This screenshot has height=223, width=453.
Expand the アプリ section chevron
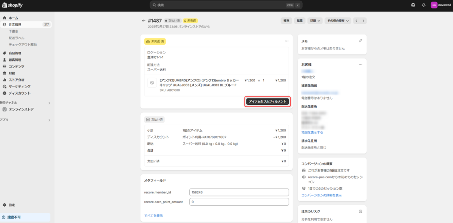(49, 120)
